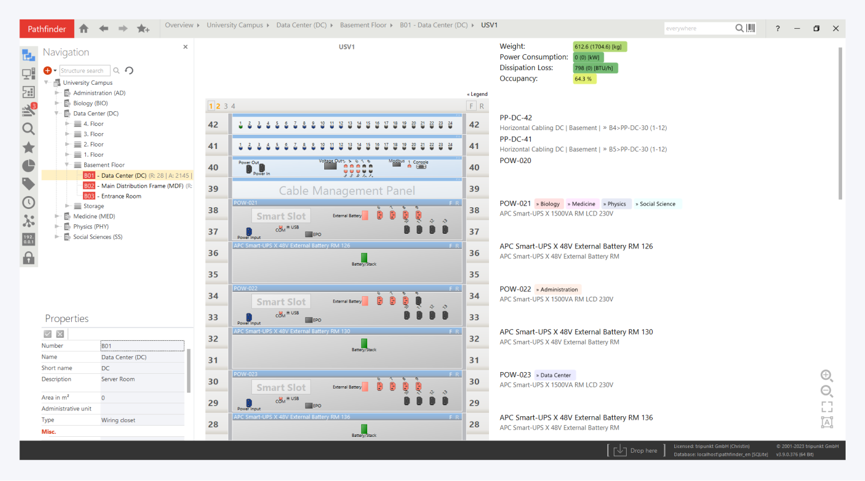Click the home icon in the top toolbar
Image resolution: width=865 pixels, height=481 pixels.
(x=84, y=28)
